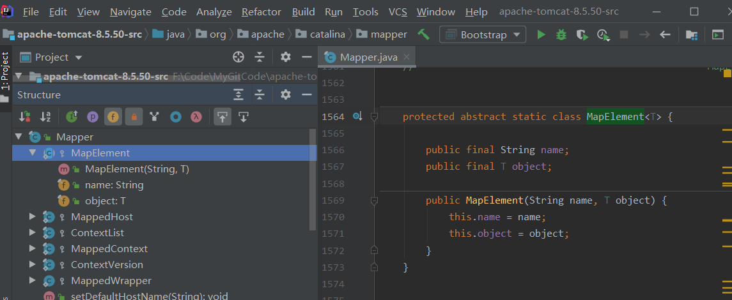Collapse the Mapper class node
Viewport: 732px width, 300px height.
coord(19,137)
